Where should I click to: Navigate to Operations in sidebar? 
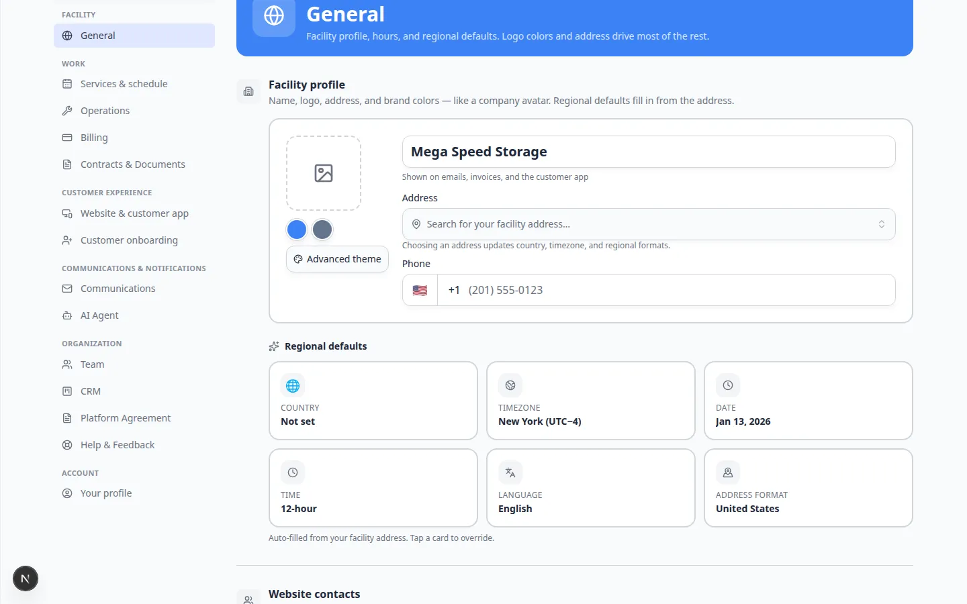tap(134, 111)
